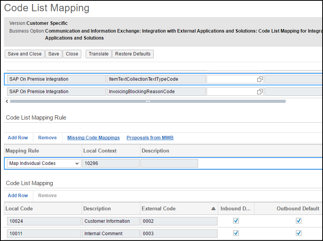This screenshot has width=323, height=241.
Task: Click Internal Comment description field
Action: click(x=111, y=234)
